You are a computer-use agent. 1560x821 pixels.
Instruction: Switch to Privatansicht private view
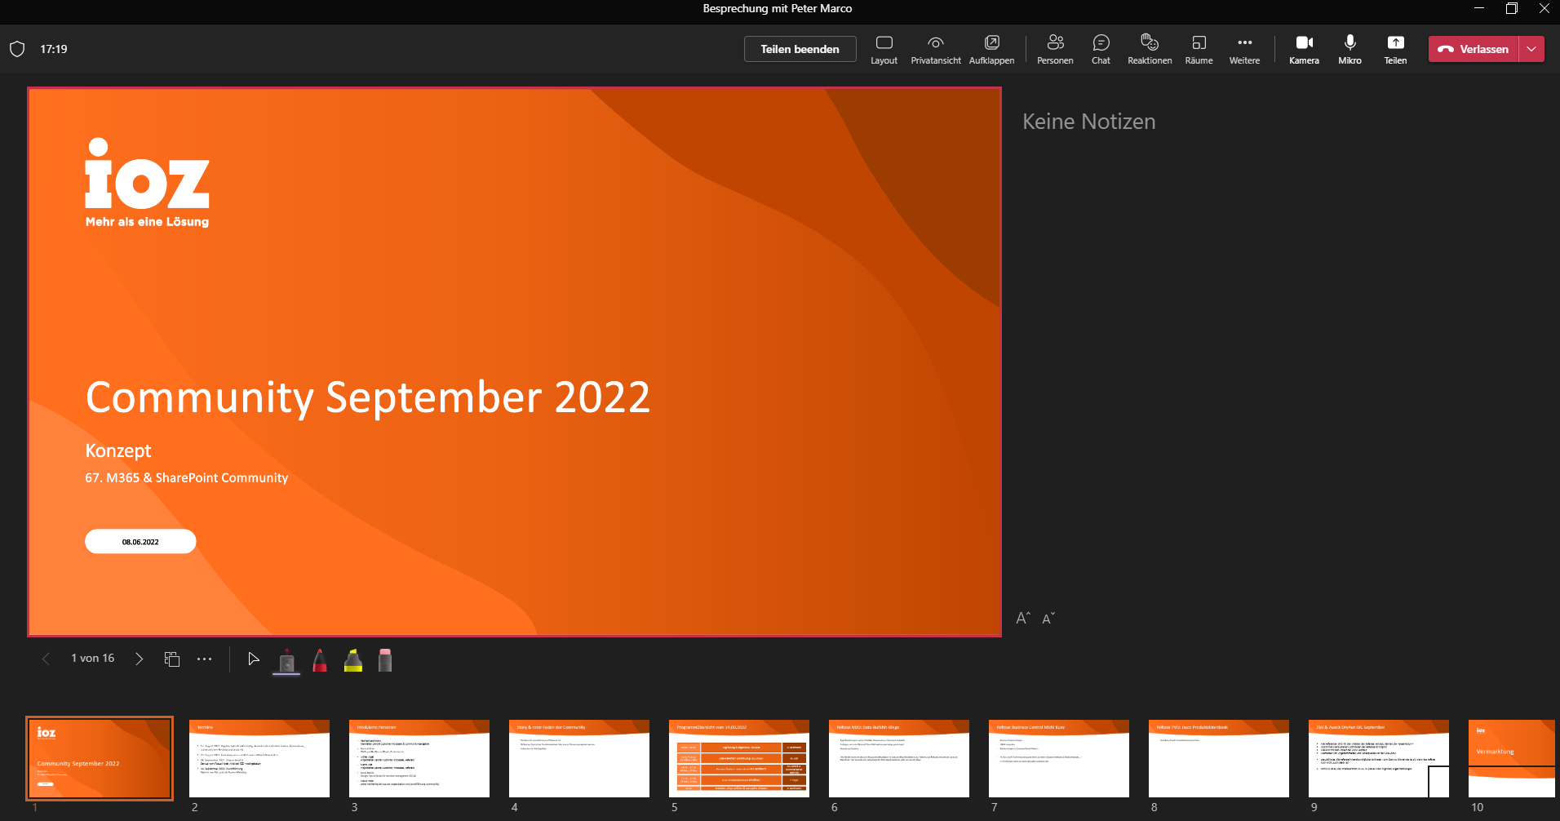(x=936, y=49)
